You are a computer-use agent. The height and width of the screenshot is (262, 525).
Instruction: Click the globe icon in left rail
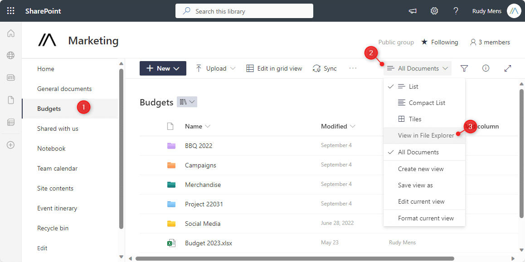(x=11, y=56)
